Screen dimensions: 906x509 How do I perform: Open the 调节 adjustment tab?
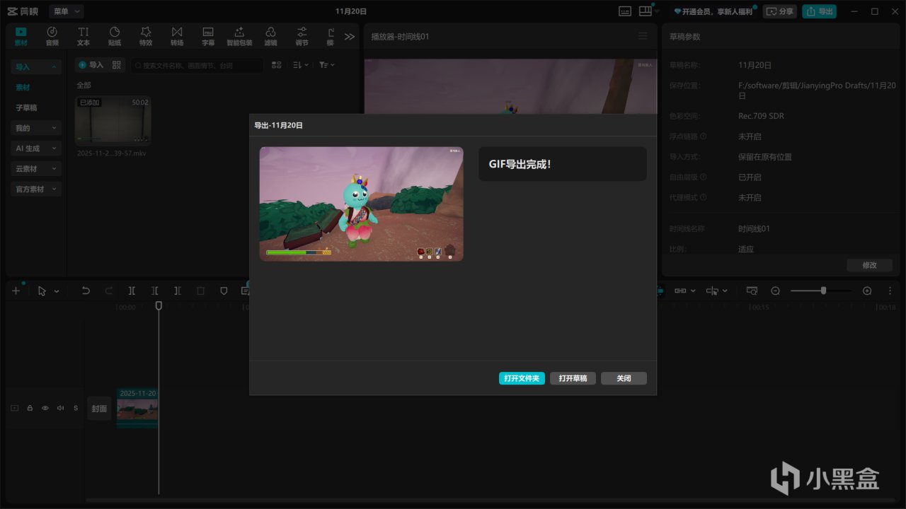[302, 36]
